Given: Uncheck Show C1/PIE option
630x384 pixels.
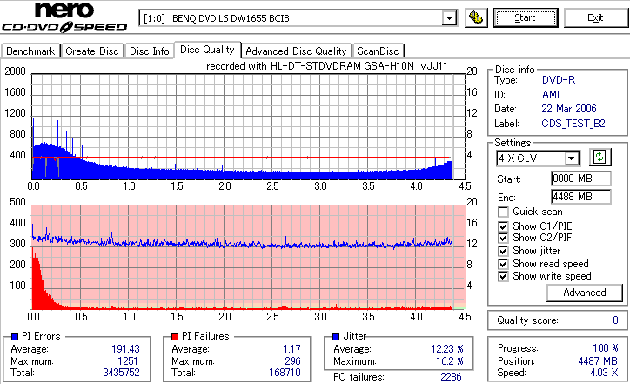Looking at the screenshot, I should 503,226.
